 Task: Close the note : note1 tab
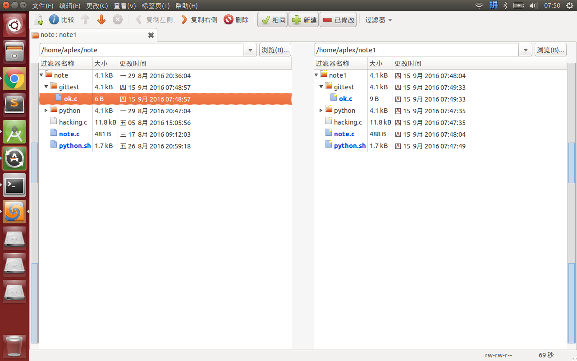click(151, 35)
